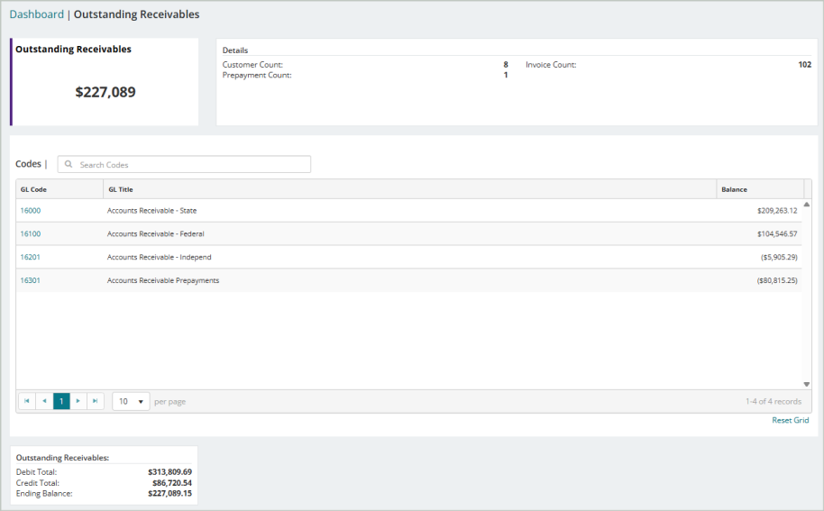This screenshot has width=824, height=511.
Task: Sort by Balance column header
Action: [x=760, y=189]
